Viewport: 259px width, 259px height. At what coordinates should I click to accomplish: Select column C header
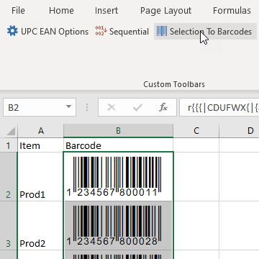196,131
